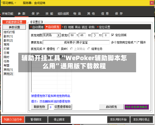Click the 暂停脚本 button
Viewport: 155px width, 125px height.
[36, 119]
